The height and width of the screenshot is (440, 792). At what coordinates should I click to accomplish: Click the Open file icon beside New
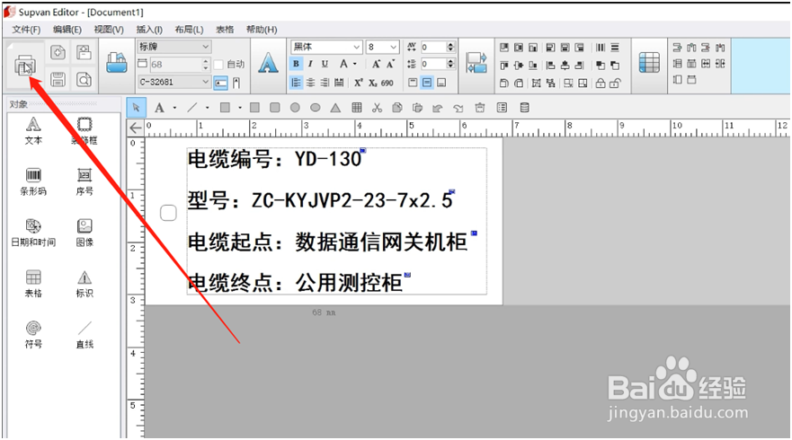(x=84, y=52)
